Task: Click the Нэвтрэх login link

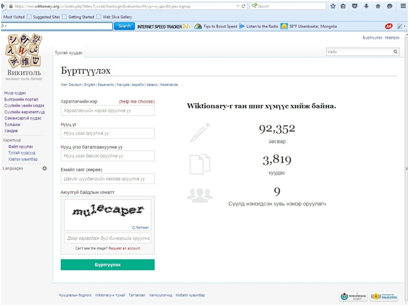Action: 392,38
